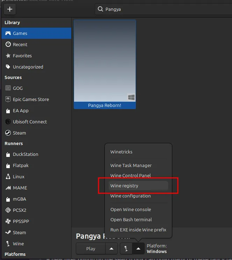This screenshot has height=260, width=232.
Task: Click the Flatpak runner icon
Action: click(8, 166)
